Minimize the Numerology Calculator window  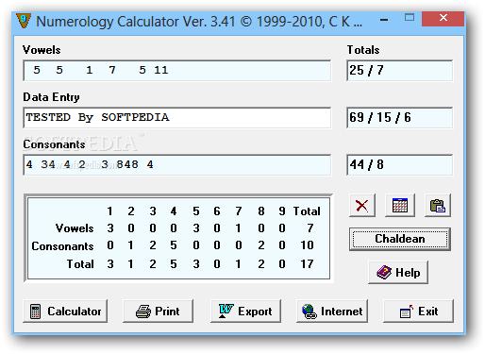point(384,20)
